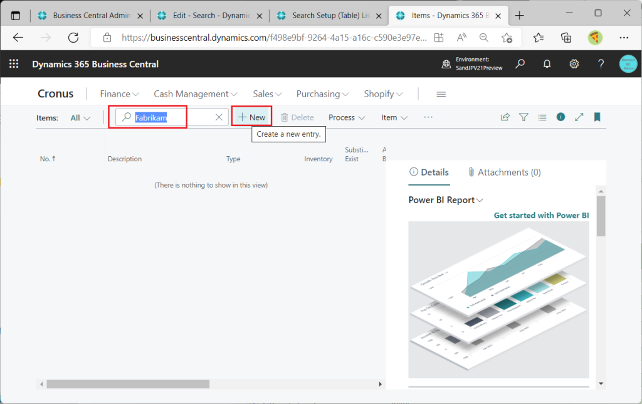Click the FactBox scrollbar down arrow
The height and width of the screenshot is (404, 642).
tap(601, 383)
